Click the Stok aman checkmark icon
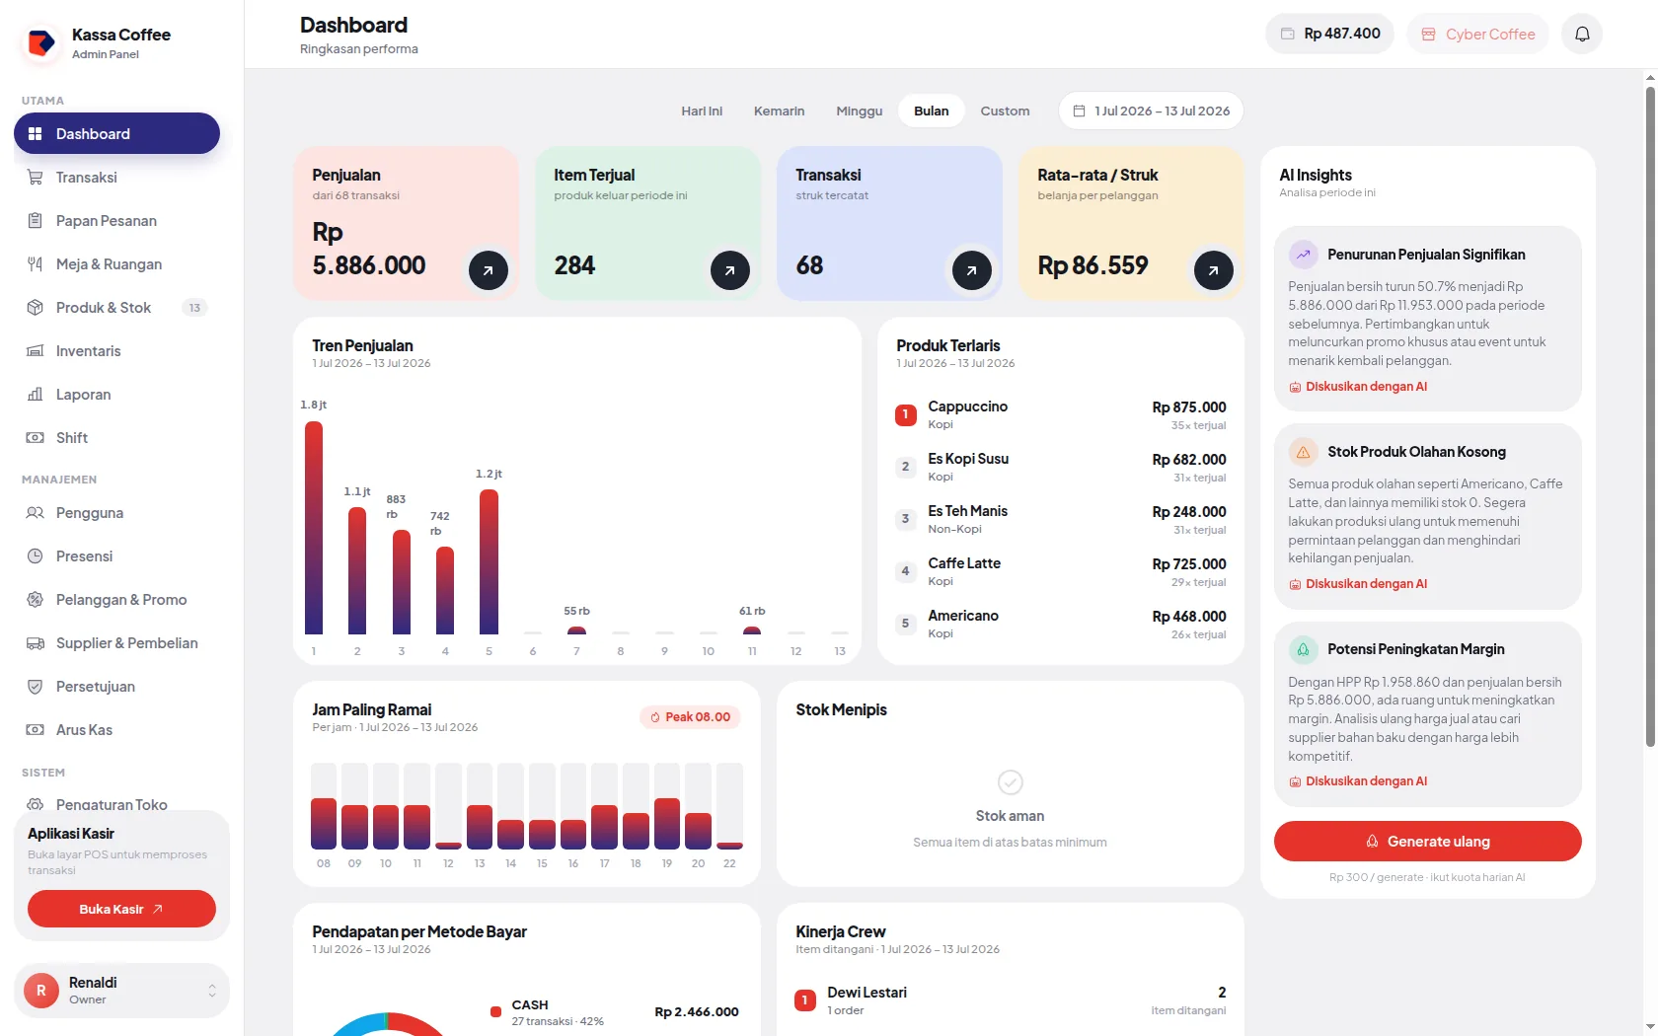This screenshot has width=1658, height=1036. coord(1011,782)
